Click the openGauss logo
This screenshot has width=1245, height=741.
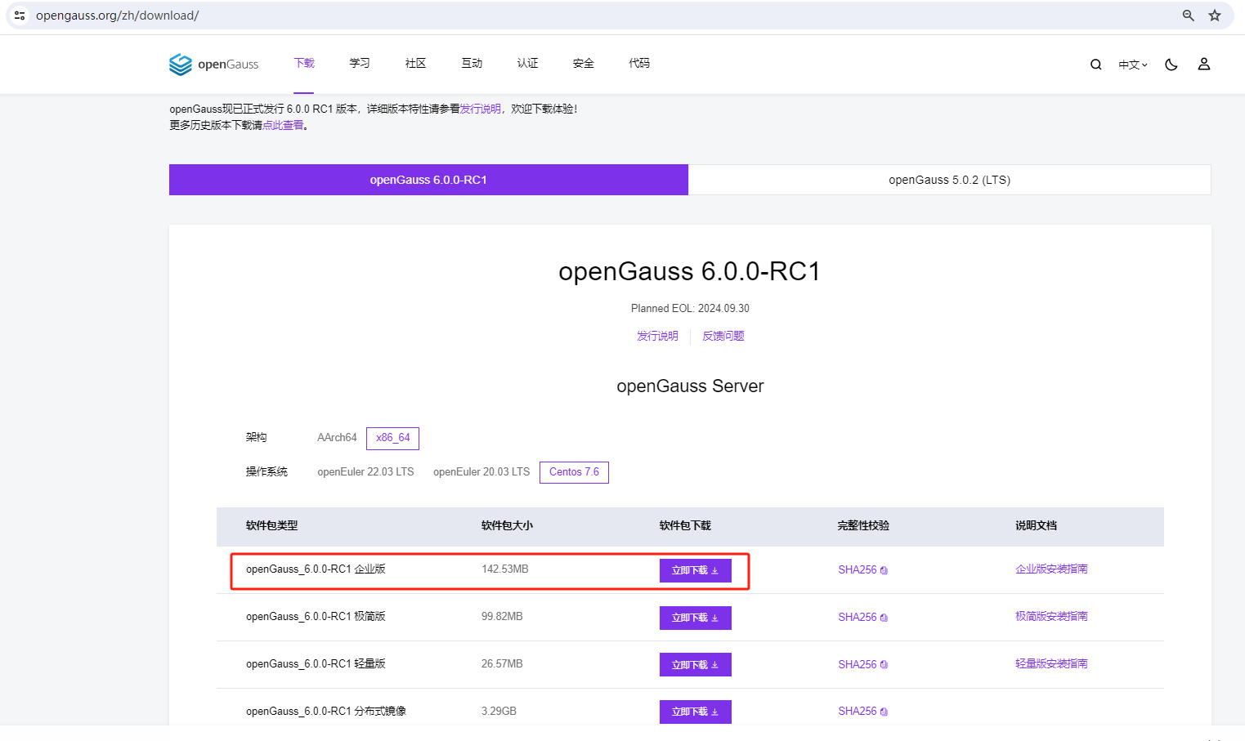click(x=213, y=64)
